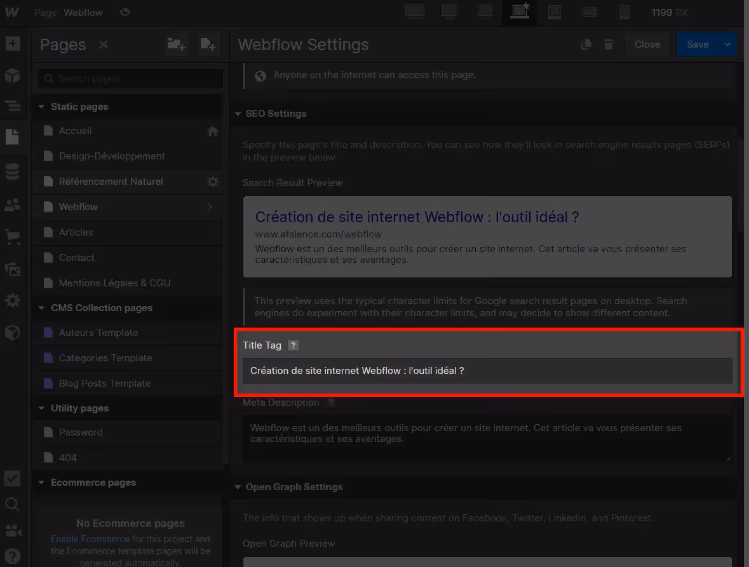Viewport: 749px width, 567px height.
Task: Open the Save dropdown arrow
Action: 727,44
